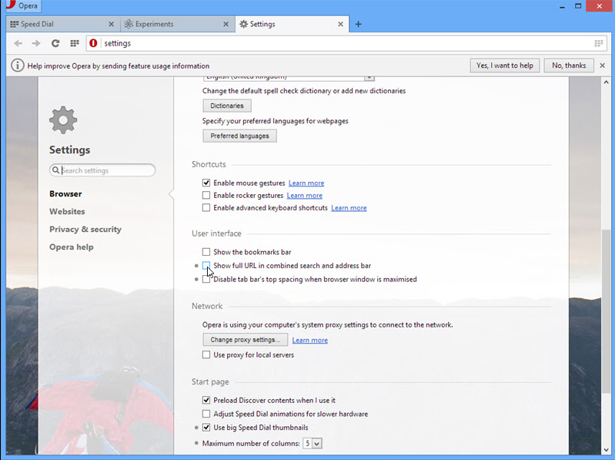Minimize the Opera window

click(x=562, y=6)
